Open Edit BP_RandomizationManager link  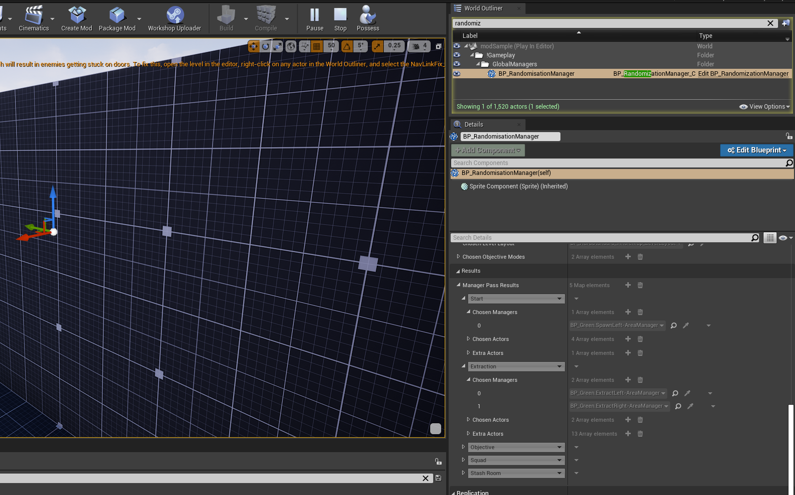(743, 74)
